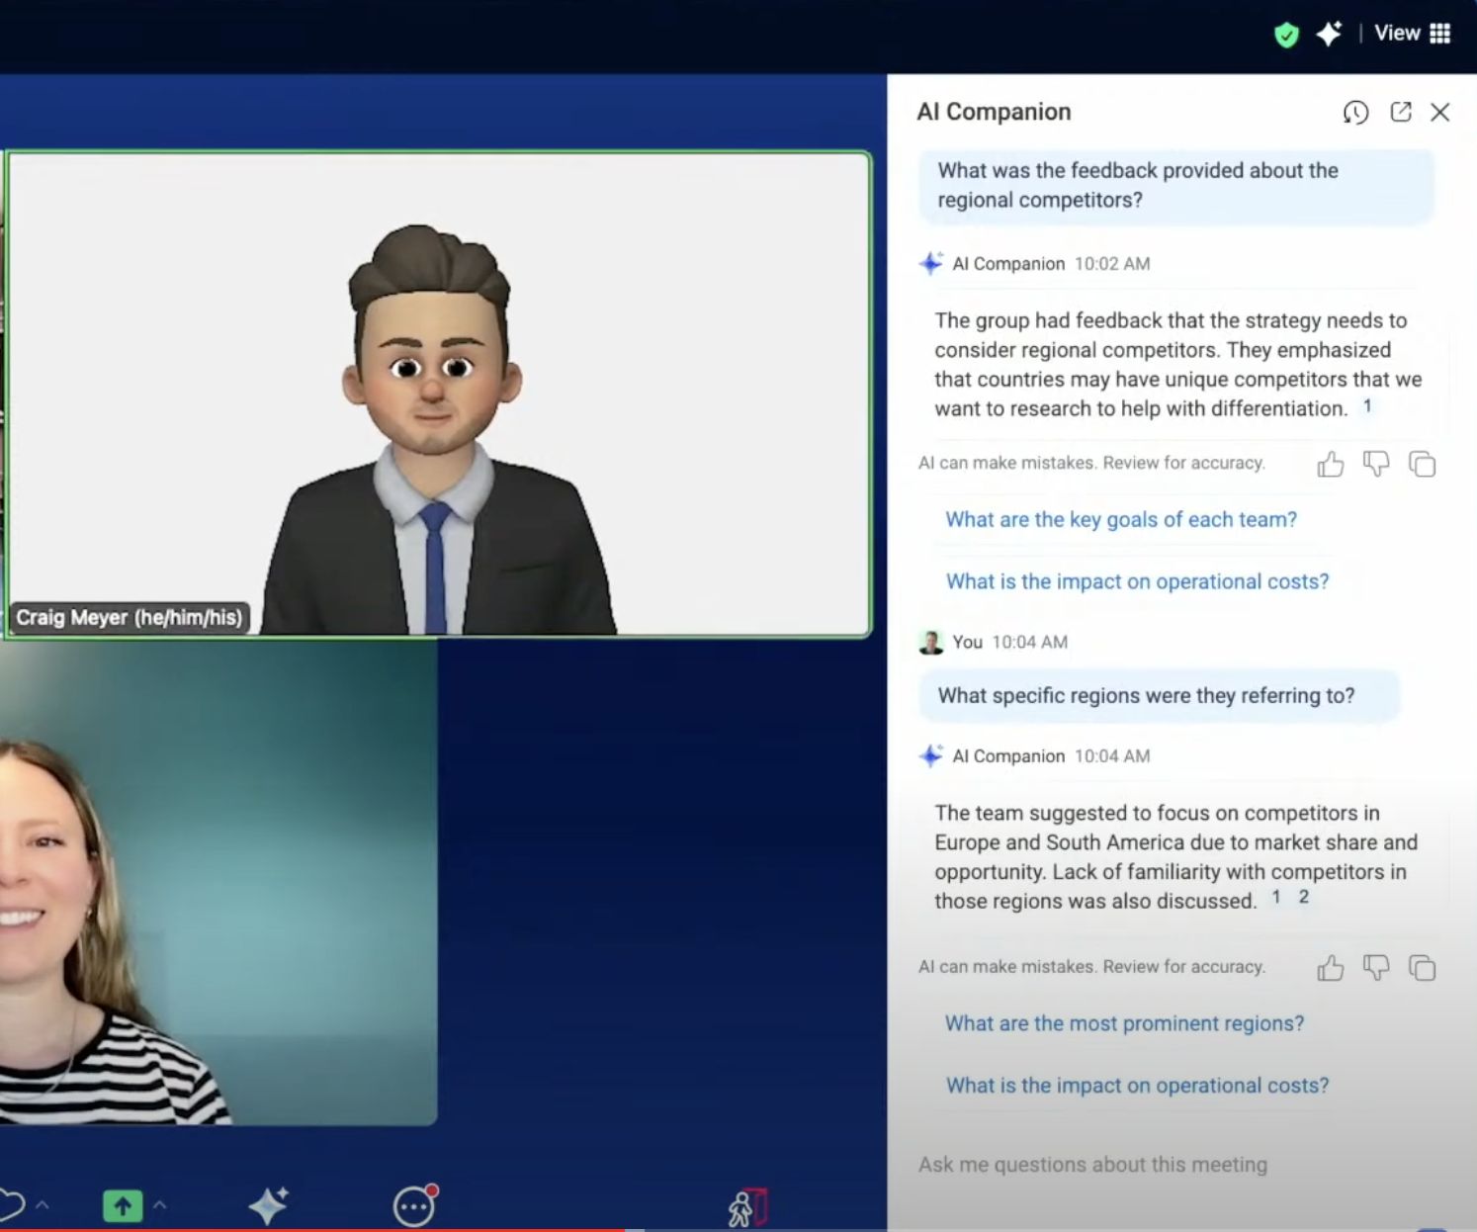
Task: Click your profile avatar next to 'You'
Action: pos(931,643)
